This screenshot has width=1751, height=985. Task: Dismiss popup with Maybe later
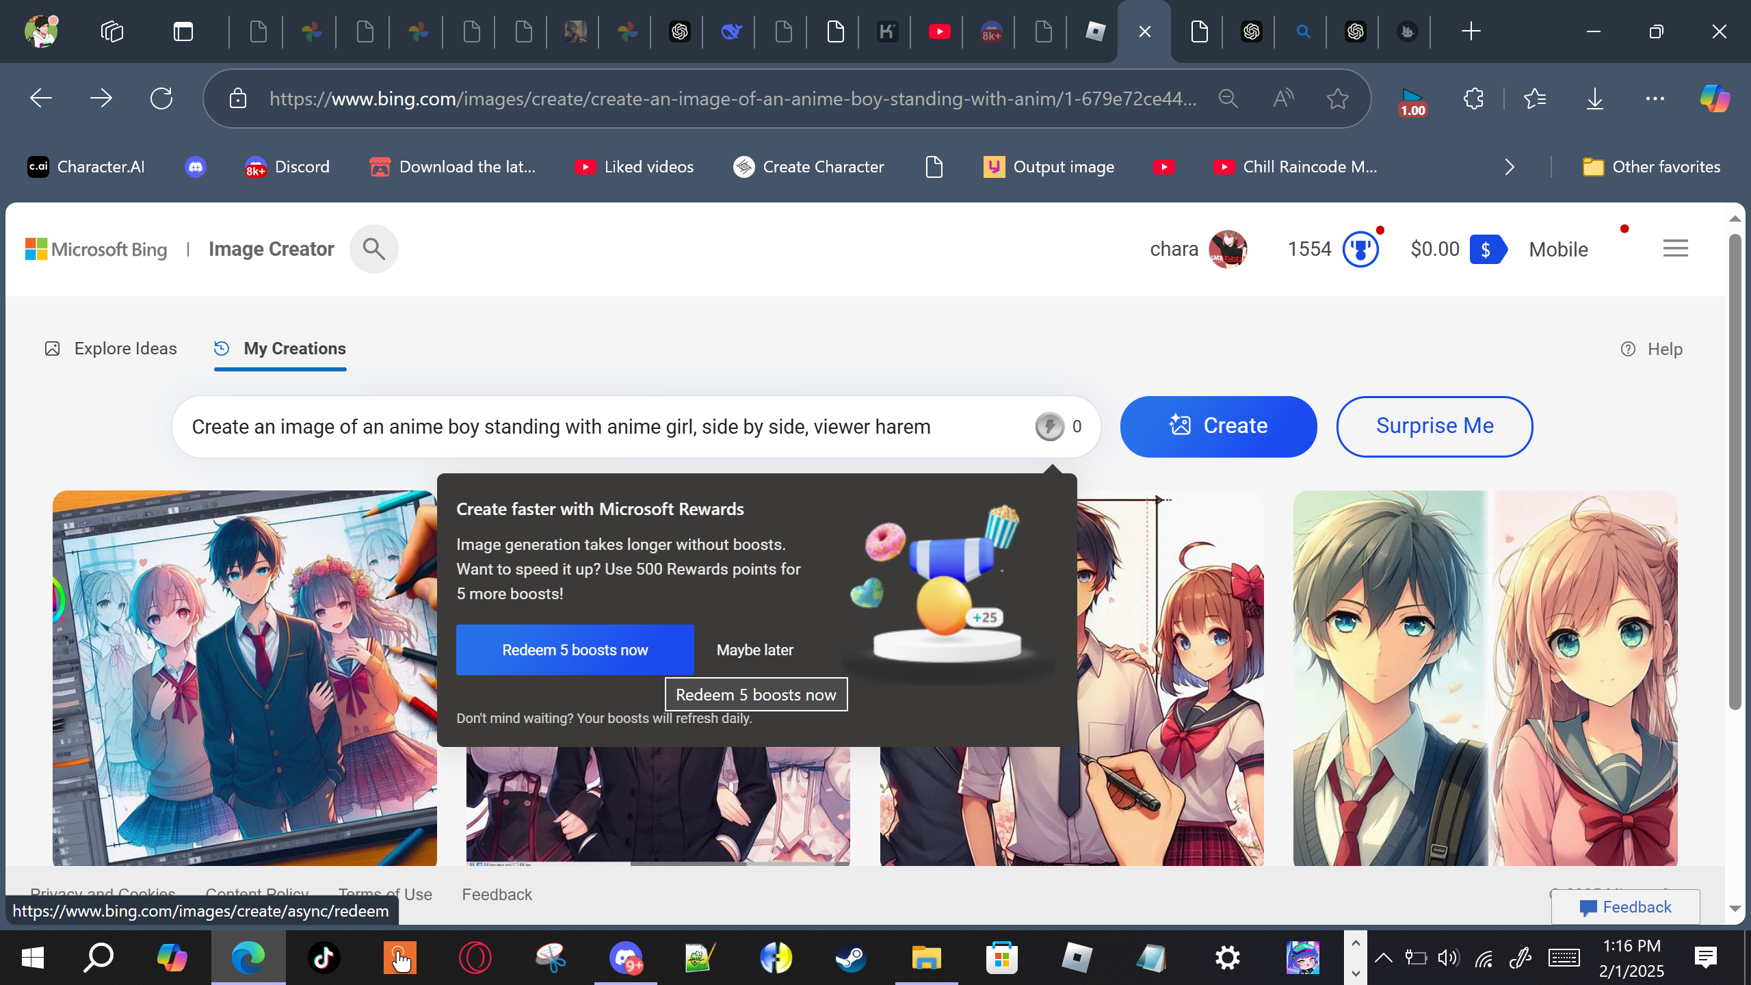tap(754, 650)
